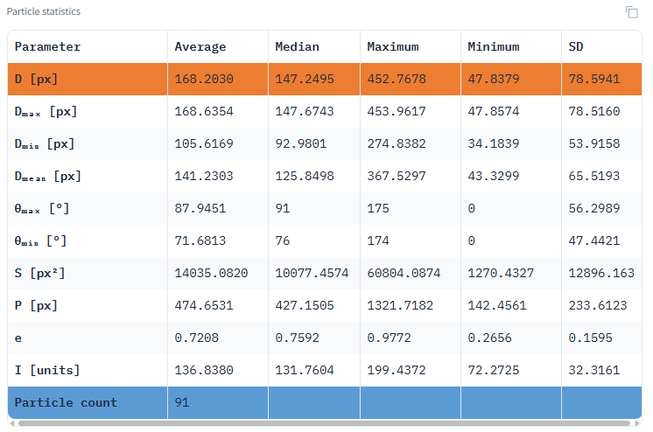Click the value 32.3161

point(594,371)
